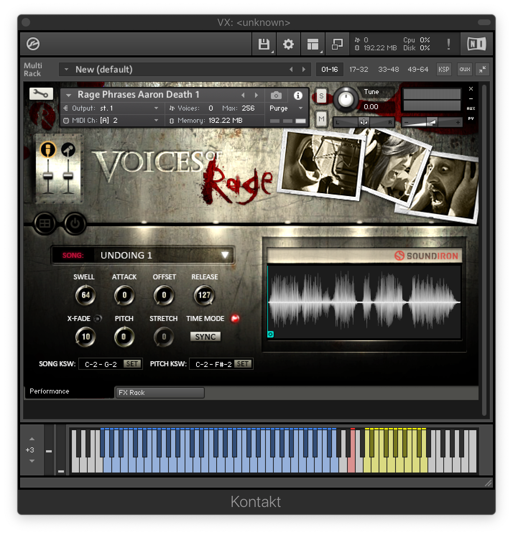Toggle the Solo S button
513x535 pixels.
click(x=321, y=96)
